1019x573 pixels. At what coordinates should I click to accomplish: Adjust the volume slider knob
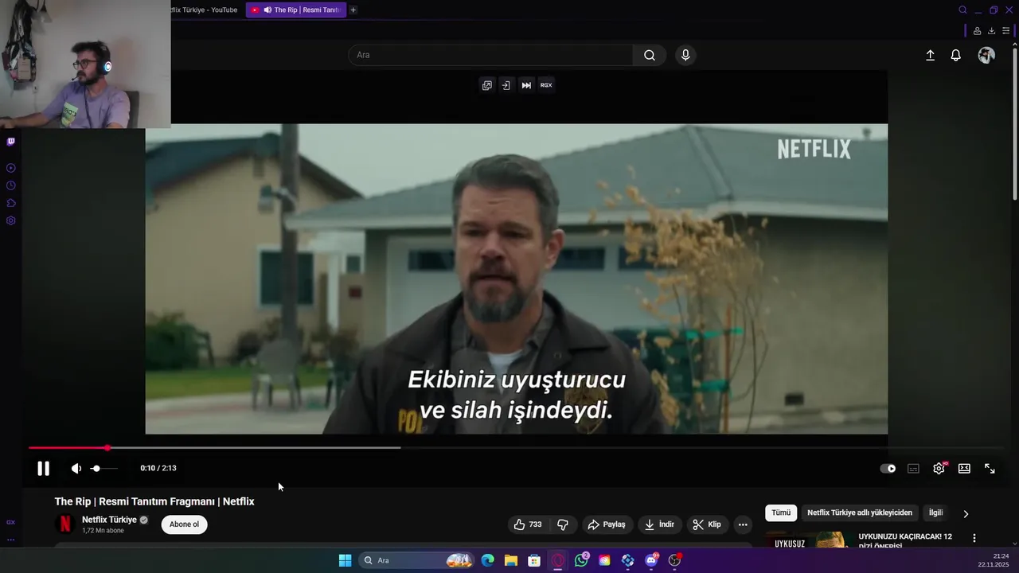[96, 469]
